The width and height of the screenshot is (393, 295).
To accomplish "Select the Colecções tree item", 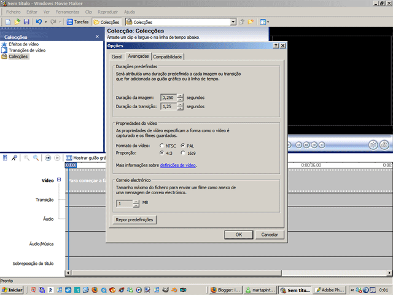I will tap(18, 57).
